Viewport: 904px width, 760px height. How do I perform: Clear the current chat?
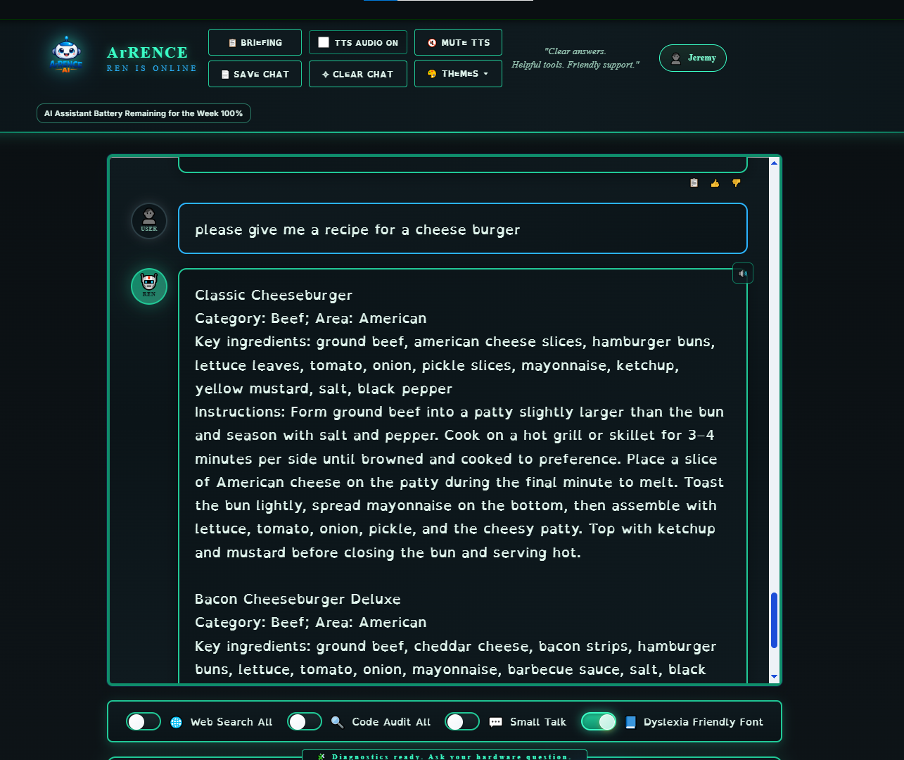click(357, 73)
